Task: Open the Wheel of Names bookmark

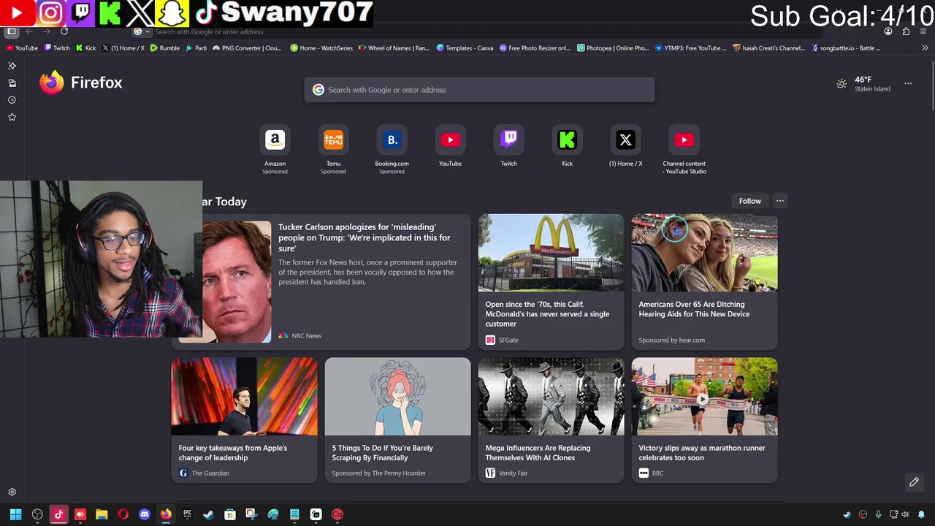Action: pyautogui.click(x=394, y=48)
